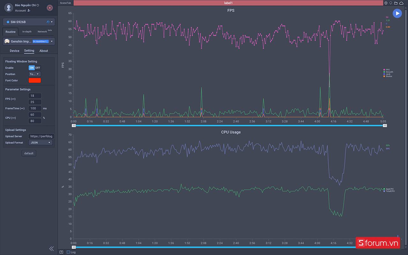Click the location pin icon in top bar
The height and width of the screenshot is (255, 408).
tap(386, 3)
